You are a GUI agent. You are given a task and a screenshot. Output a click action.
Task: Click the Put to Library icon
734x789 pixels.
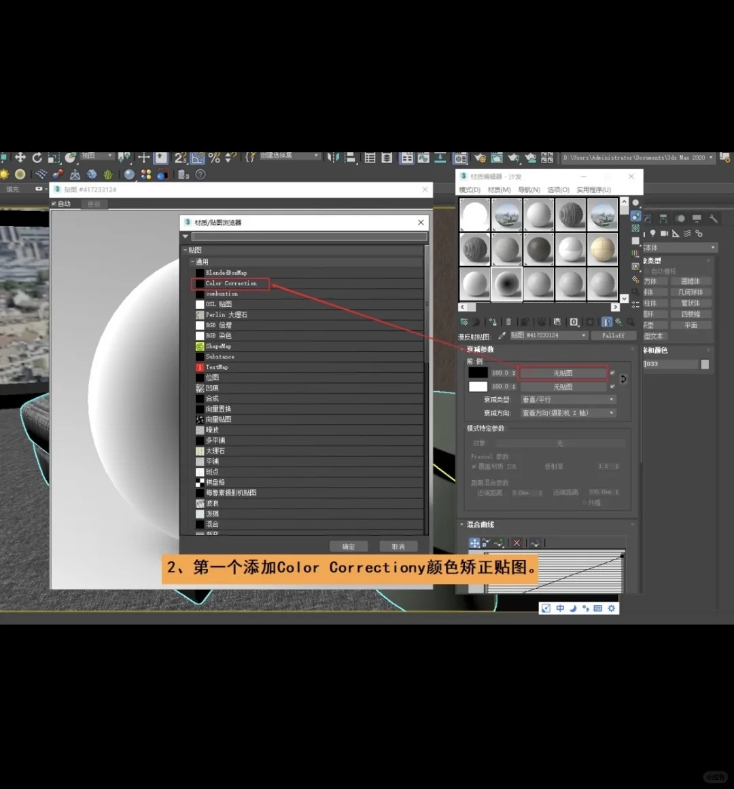[x=557, y=322]
